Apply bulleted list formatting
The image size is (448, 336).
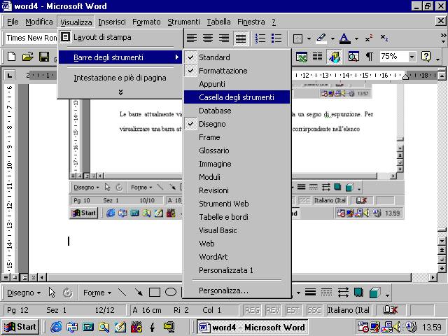[x=276, y=38]
